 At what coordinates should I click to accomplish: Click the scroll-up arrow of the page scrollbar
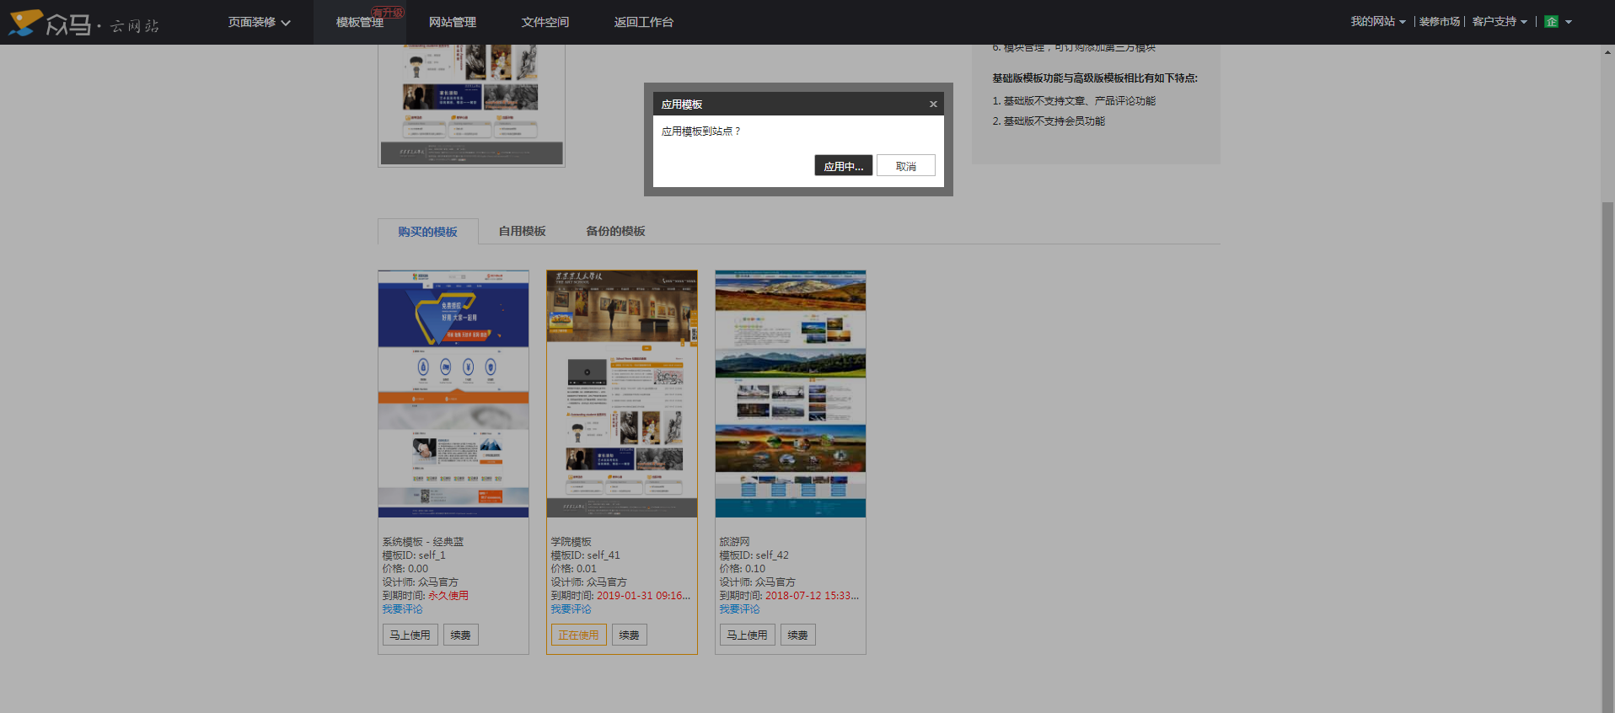pyautogui.click(x=1608, y=51)
